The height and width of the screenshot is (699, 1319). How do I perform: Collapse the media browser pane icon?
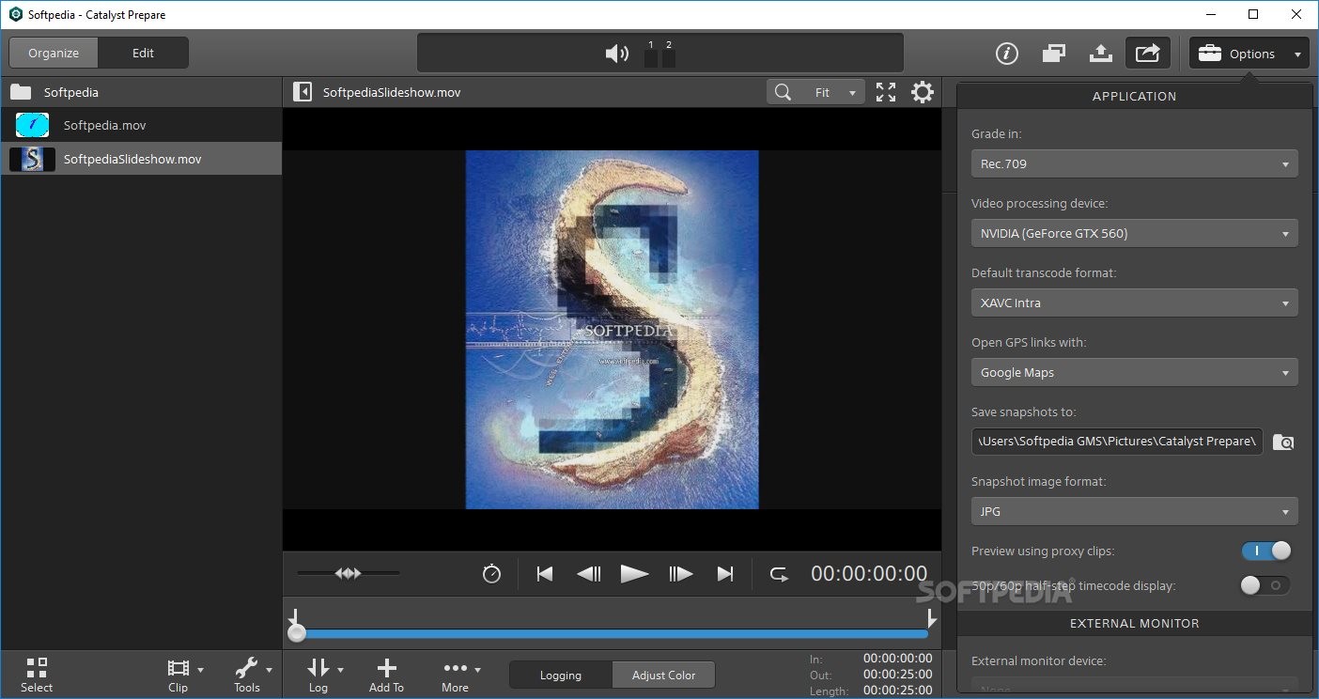(303, 92)
